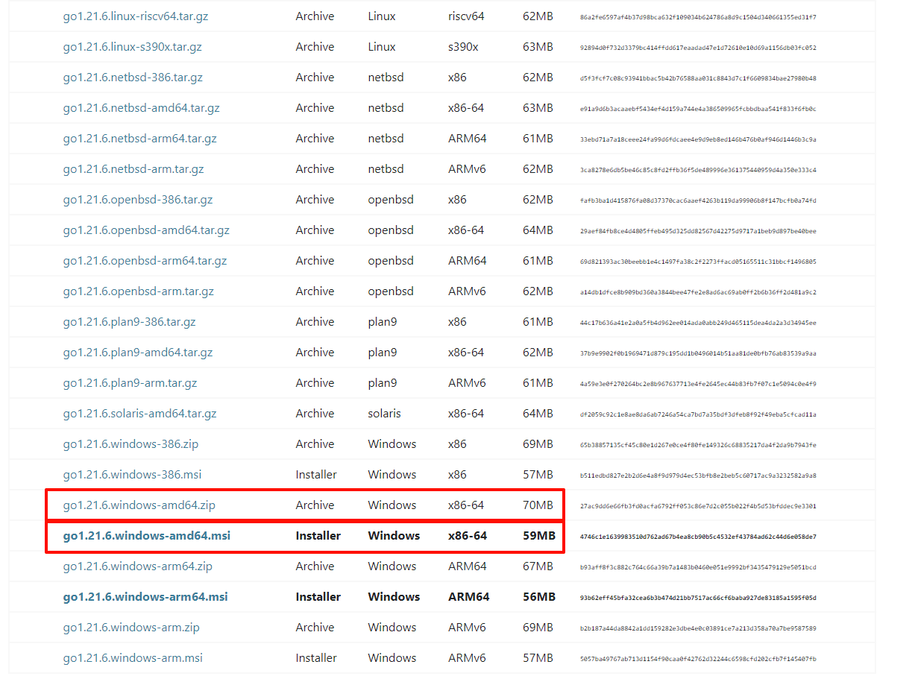Image resolution: width=918 pixels, height=679 pixels.
Task: Click the go1.21.6.windows-amd64.zip link
Action: (x=139, y=505)
